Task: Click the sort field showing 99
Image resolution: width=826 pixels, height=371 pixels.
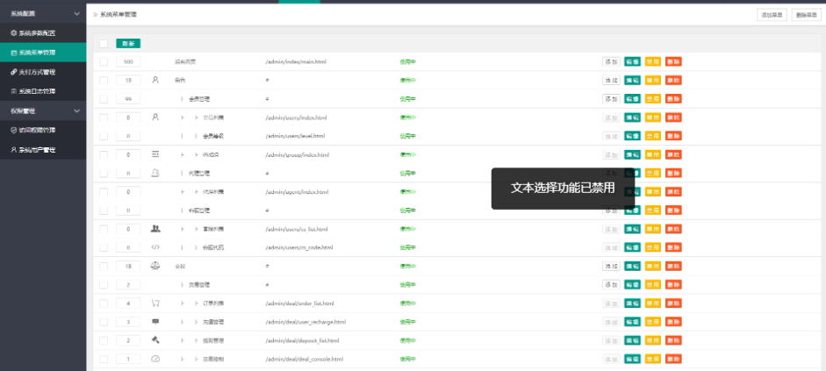Action: (128, 99)
